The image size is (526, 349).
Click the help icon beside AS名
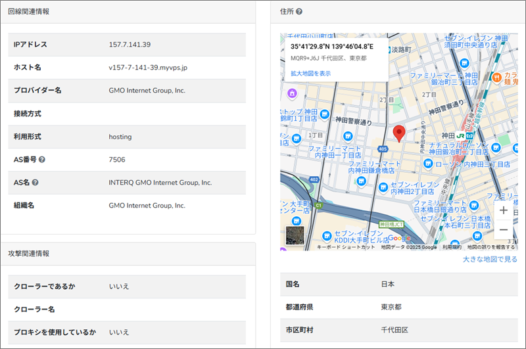click(x=36, y=182)
